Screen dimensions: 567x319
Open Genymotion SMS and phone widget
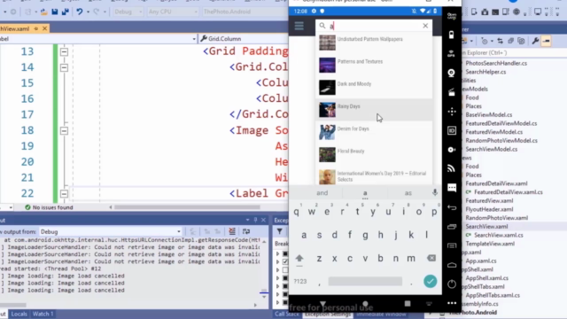pos(452,188)
